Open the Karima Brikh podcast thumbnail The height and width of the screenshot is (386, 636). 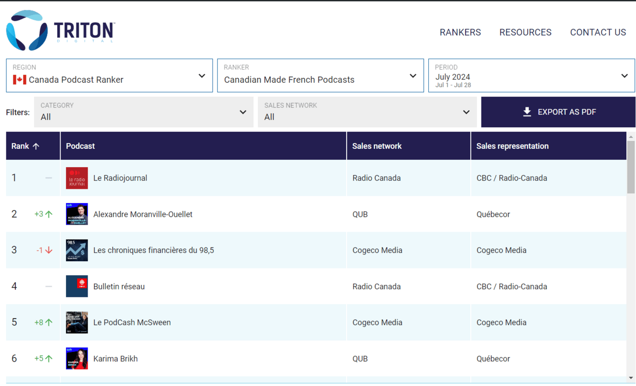point(77,358)
